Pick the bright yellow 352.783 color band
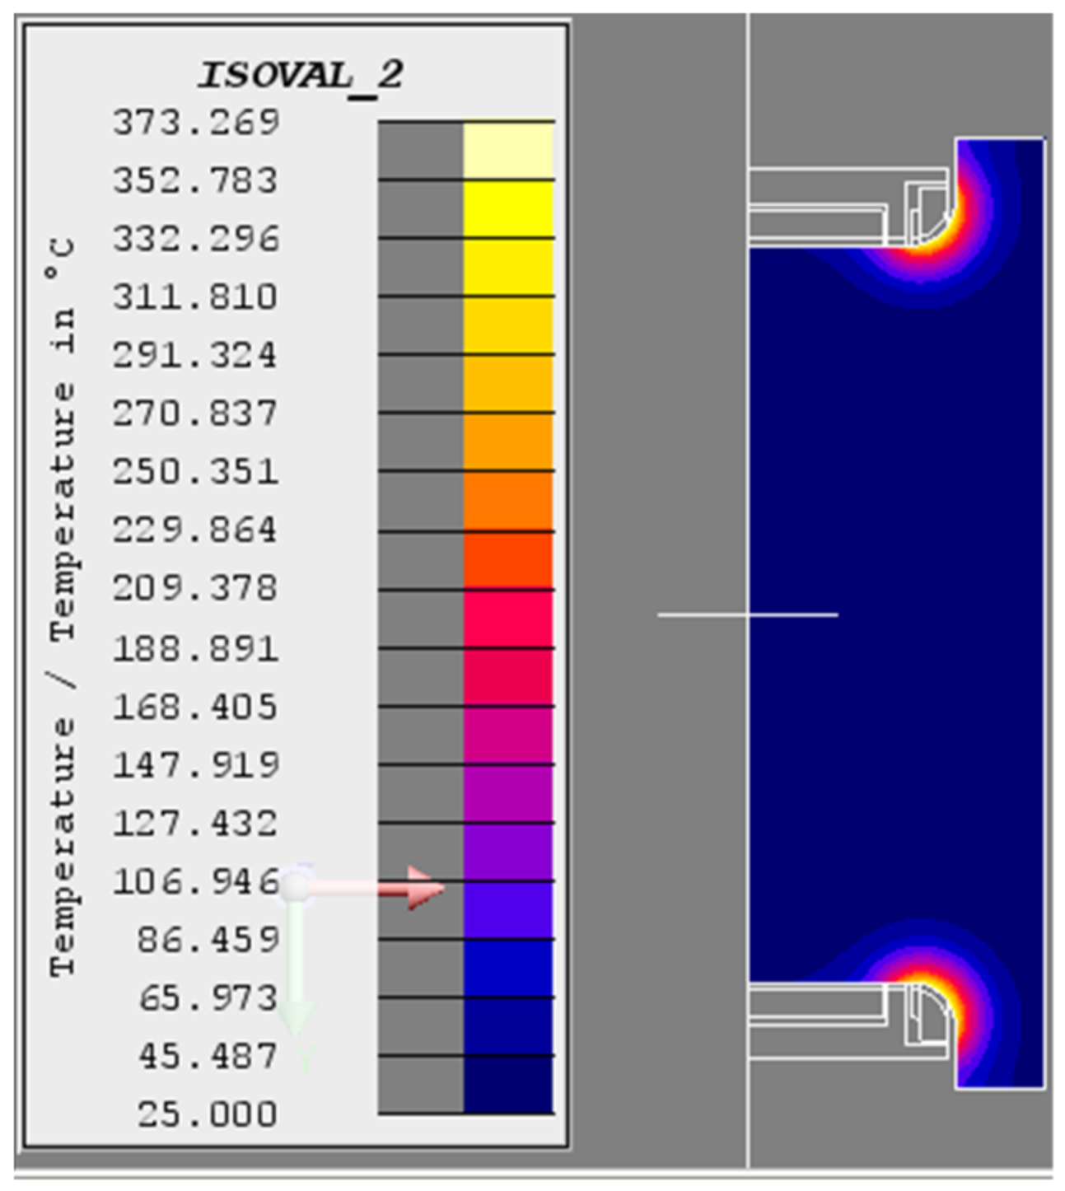The width and height of the screenshot is (1065, 1191). click(x=507, y=208)
